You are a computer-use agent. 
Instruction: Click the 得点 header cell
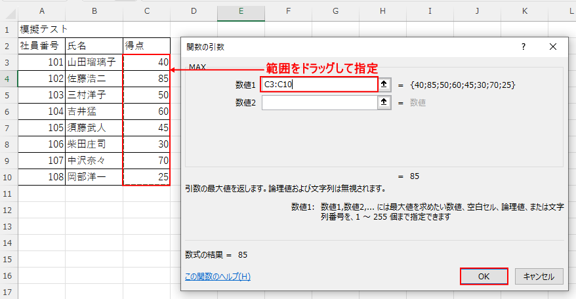pos(147,45)
